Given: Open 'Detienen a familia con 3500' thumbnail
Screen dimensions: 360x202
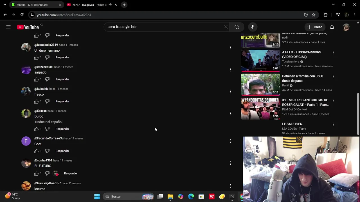Looking at the screenshot, I should tap(260, 84).
